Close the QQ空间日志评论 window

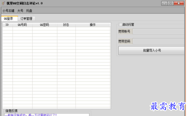[179, 3]
